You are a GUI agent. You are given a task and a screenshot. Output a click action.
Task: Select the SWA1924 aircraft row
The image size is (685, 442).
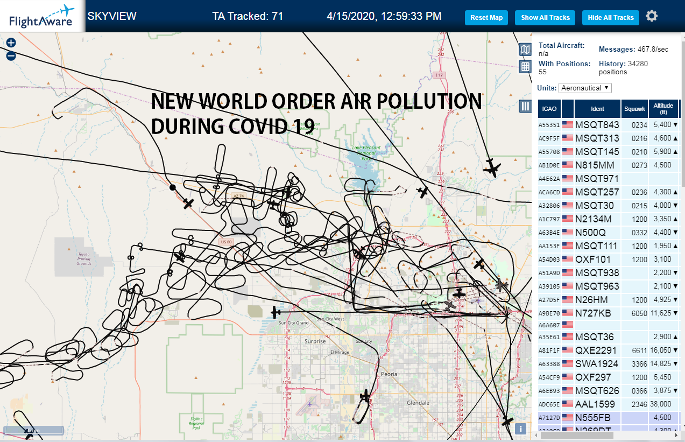pyautogui.click(x=608, y=364)
